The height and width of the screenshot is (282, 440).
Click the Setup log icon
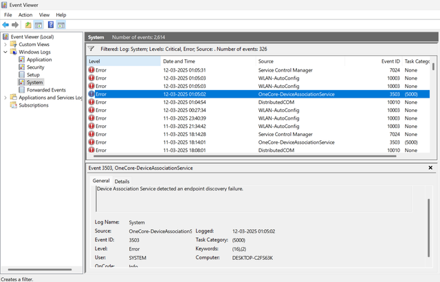21,74
